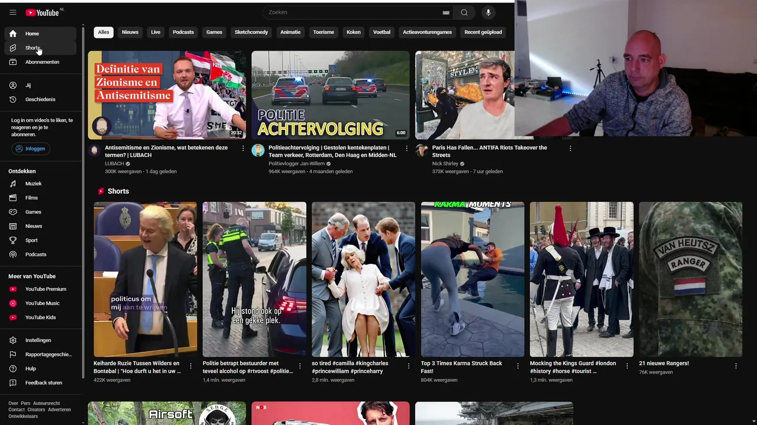Select the Recent geüpload chip
Screen dimensions: 757x425
[x=483, y=32]
